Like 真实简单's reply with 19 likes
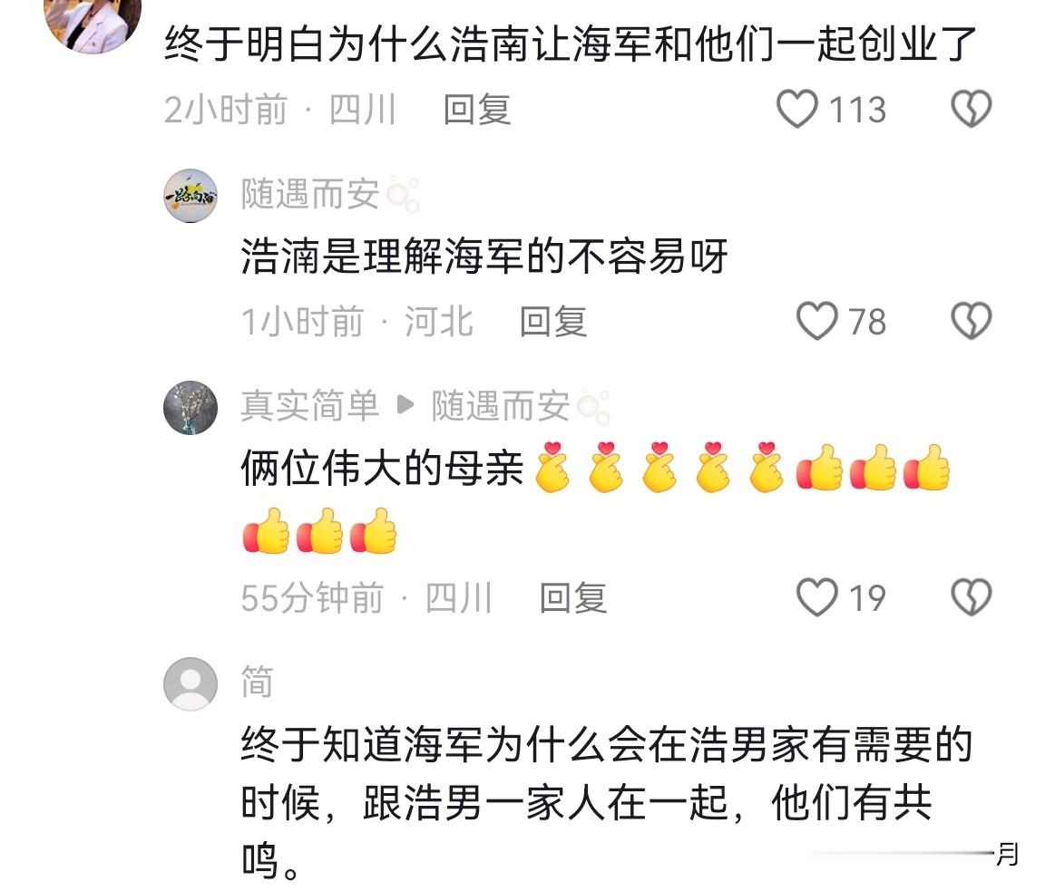 pyautogui.click(x=817, y=597)
